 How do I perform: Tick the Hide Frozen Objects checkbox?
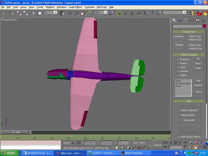(x=178, y=136)
